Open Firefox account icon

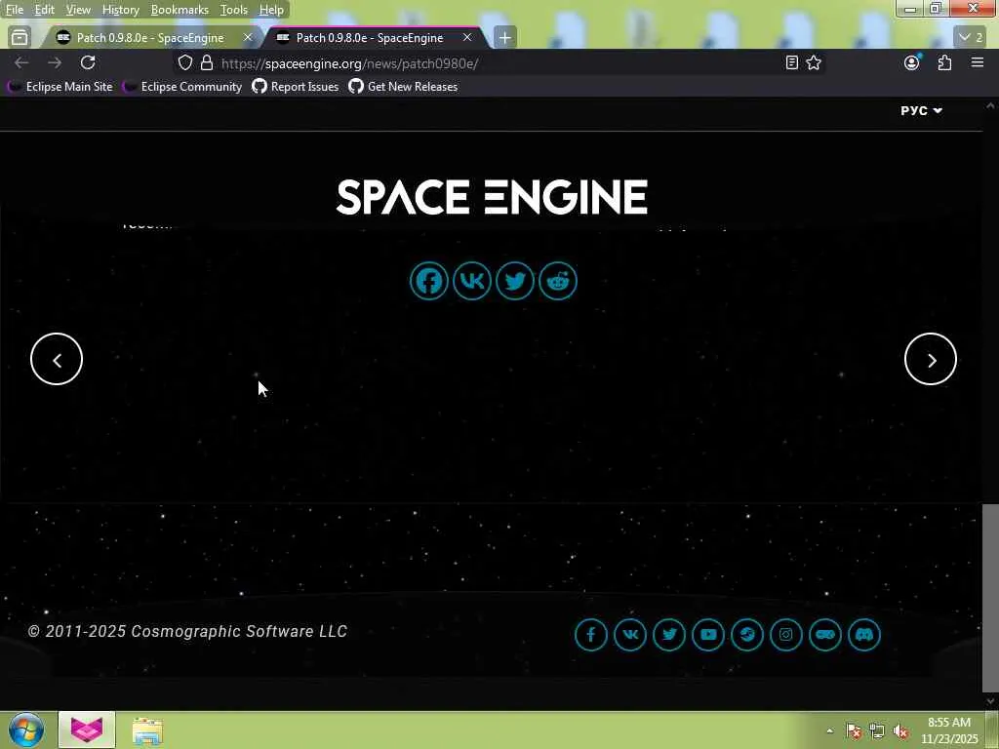pyautogui.click(x=912, y=62)
